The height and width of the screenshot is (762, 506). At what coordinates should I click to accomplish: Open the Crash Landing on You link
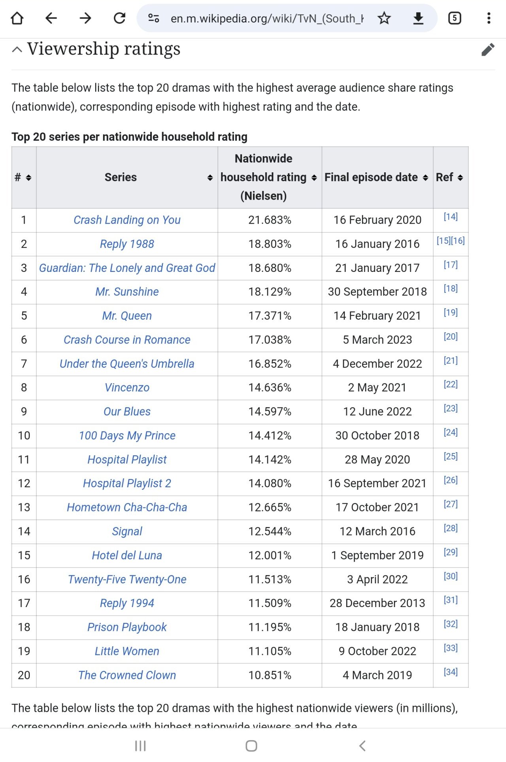pos(127,220)
